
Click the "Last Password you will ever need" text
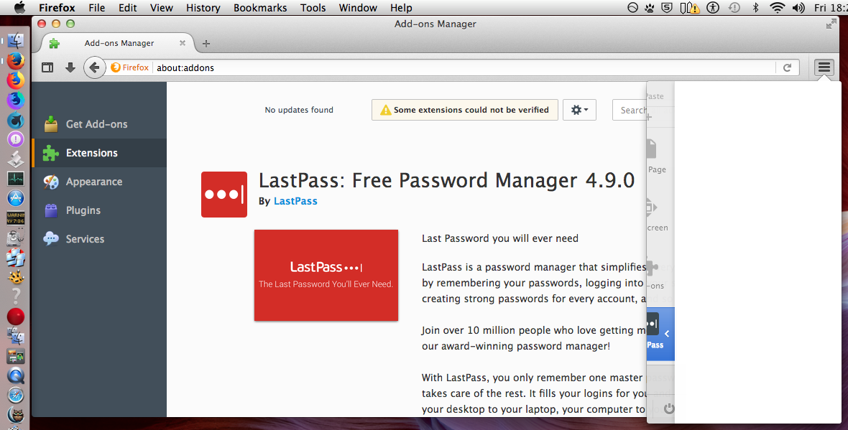click(x=500, y=238)
